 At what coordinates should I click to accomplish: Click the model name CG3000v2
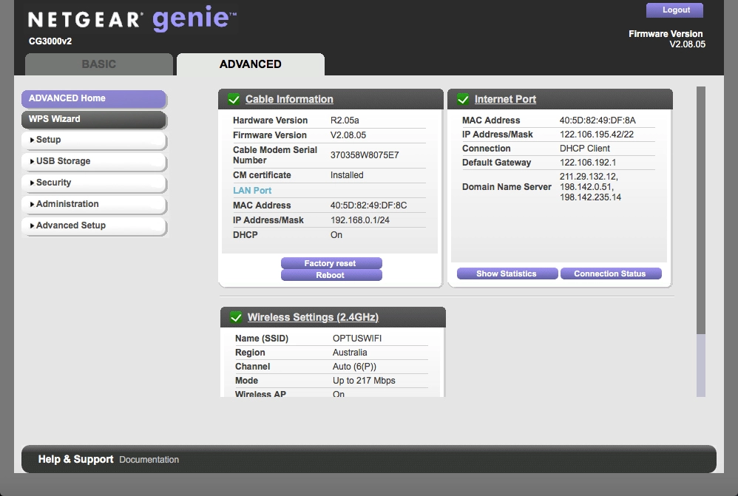(x=50, y=41)
